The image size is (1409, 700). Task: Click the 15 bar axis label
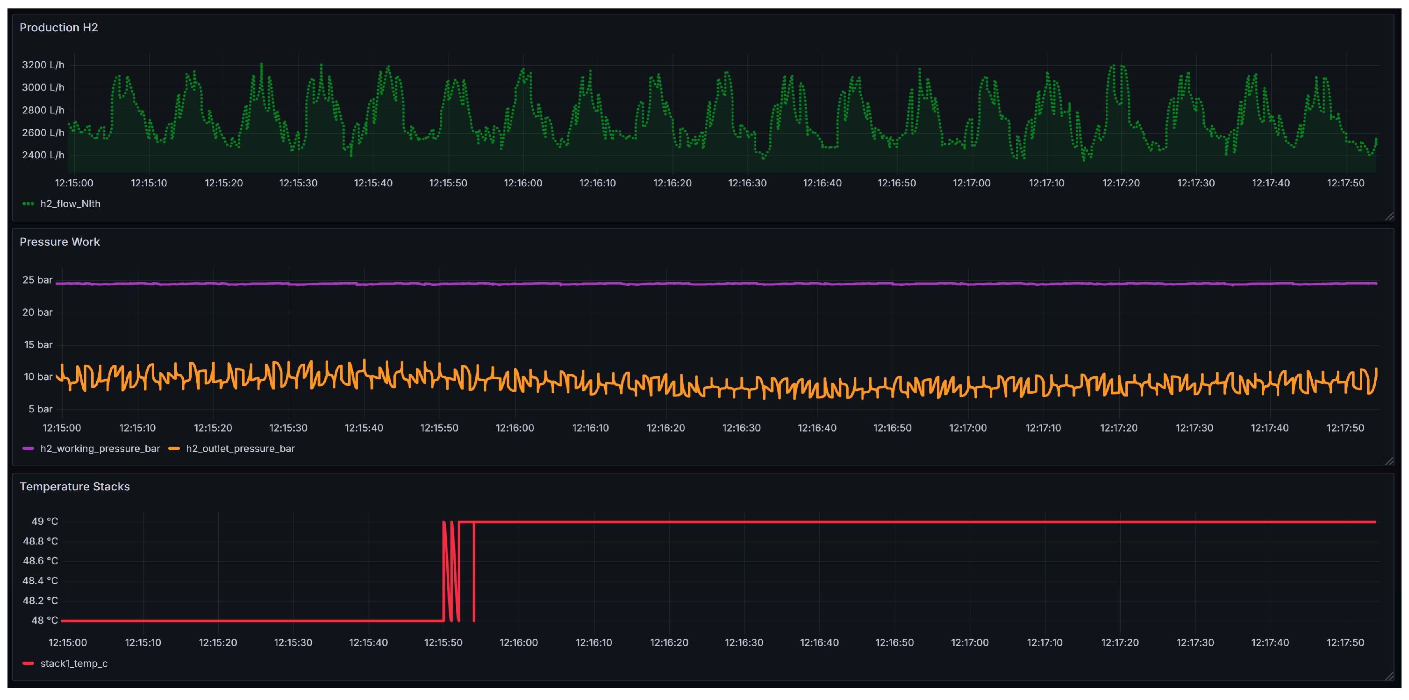[x=38, y=345]
